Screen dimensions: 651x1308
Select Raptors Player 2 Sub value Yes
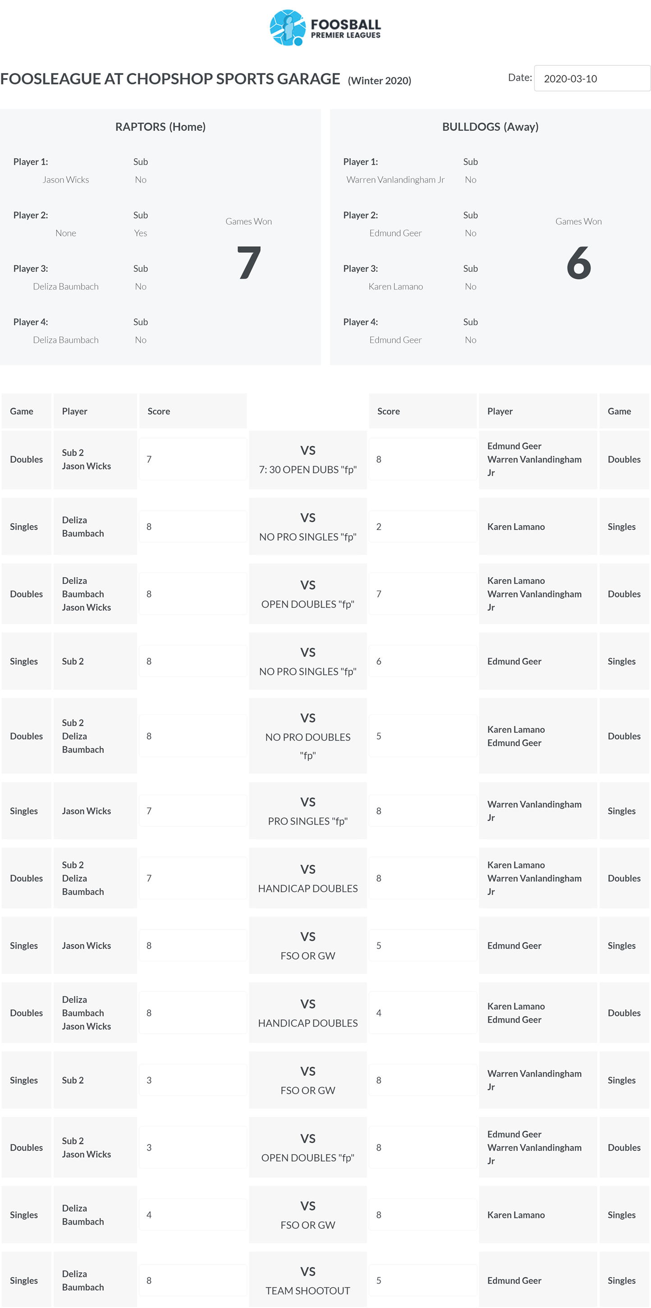(x=141, y=233)
